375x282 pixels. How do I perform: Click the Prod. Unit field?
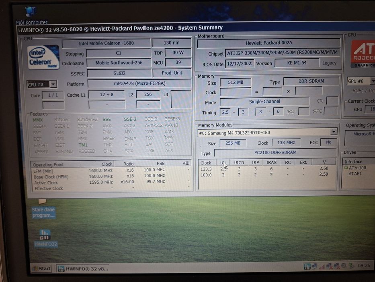click(x=172, y=73)
